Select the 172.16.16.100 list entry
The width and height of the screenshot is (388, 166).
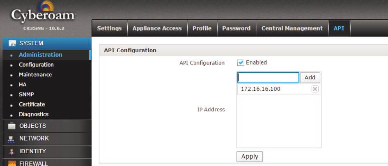point(279,89)
